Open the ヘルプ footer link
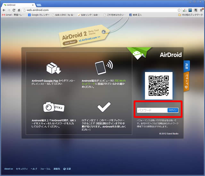Screen dimensions: 205x176 point(34,169)
